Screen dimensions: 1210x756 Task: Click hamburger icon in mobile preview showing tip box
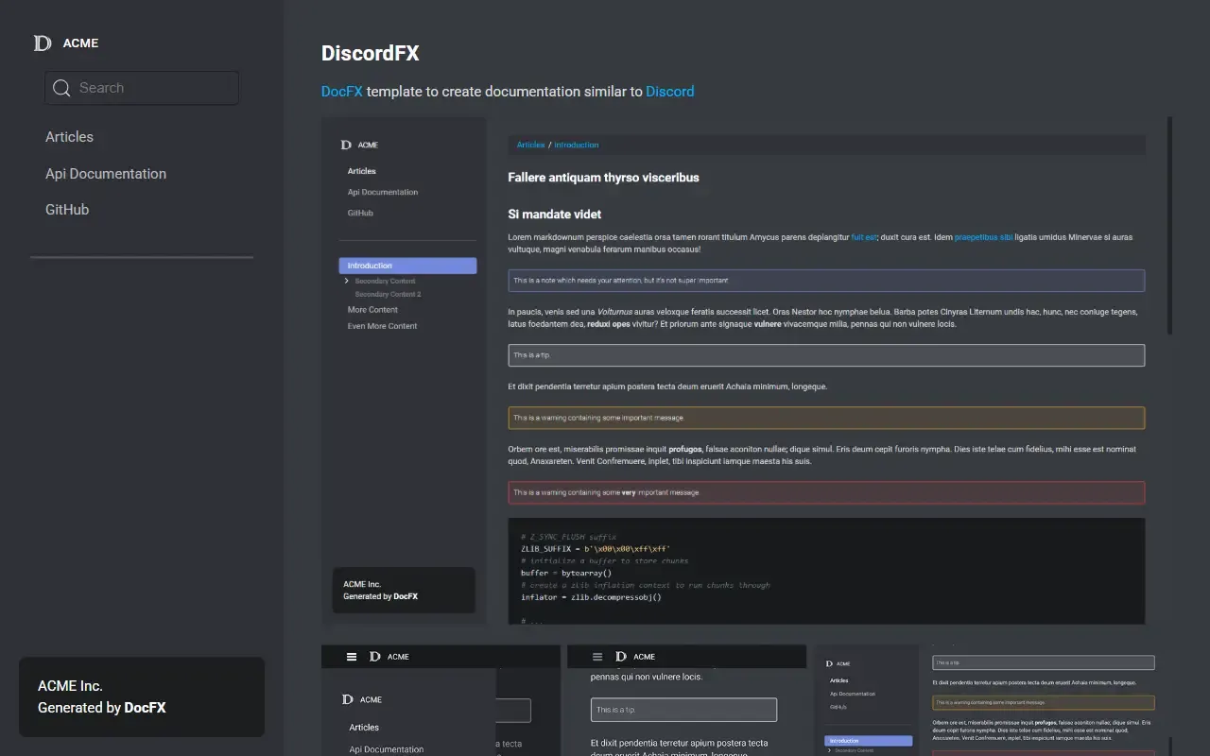(597, 657)
